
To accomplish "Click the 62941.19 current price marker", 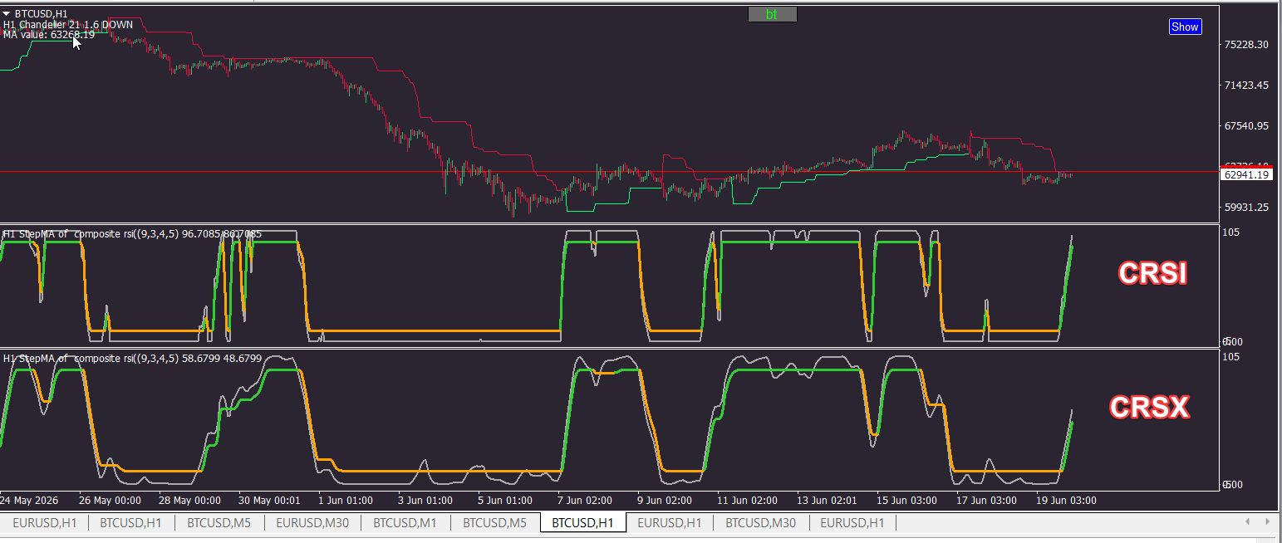I will pos(1245,174).
